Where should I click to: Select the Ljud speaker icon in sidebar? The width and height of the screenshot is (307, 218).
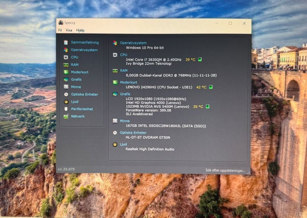point(66,102)
